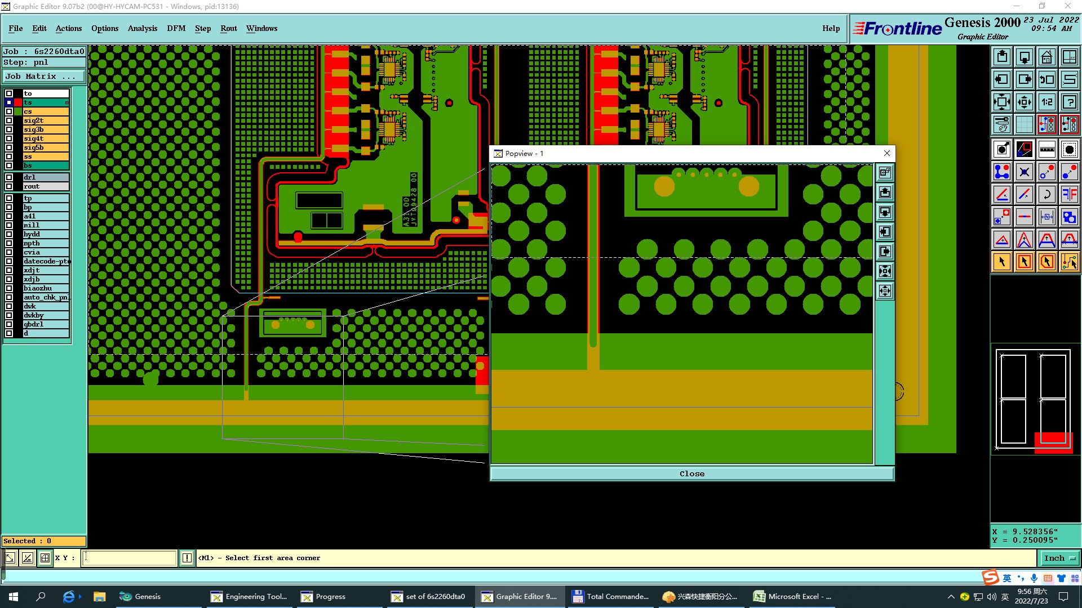Select the arrow pointer selection tool
The image size is (1082, 608).
pos(1001,262)
